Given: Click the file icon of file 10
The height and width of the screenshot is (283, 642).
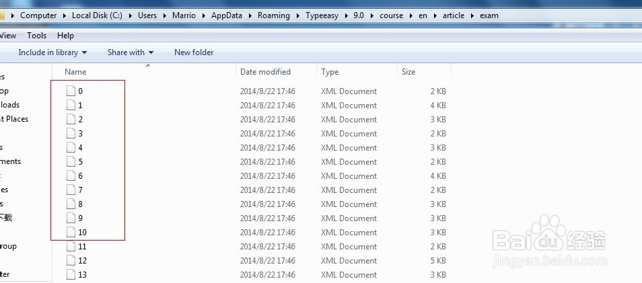Looking at the screenshot, I should (71, 232).
